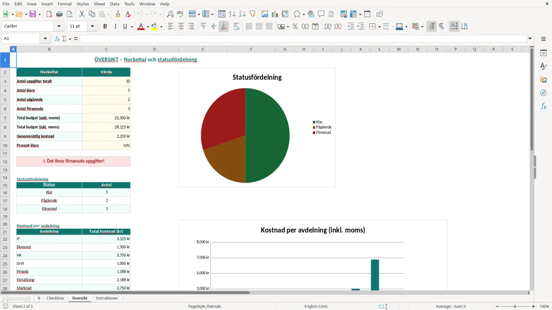This screenshot has width=552, height=310.
Task: Sort descending with the Z-A arrow icon
Action: [x=242, y=14]
